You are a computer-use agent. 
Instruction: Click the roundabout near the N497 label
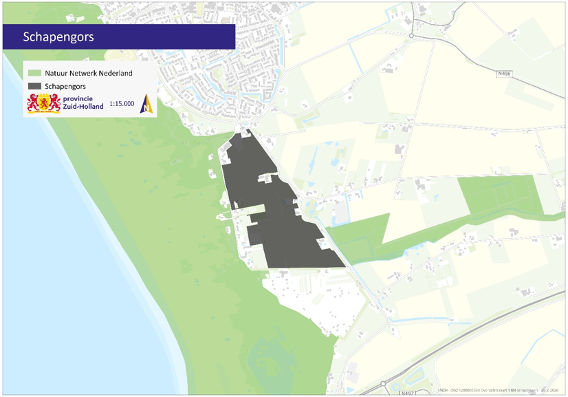[x=383, y=383]
